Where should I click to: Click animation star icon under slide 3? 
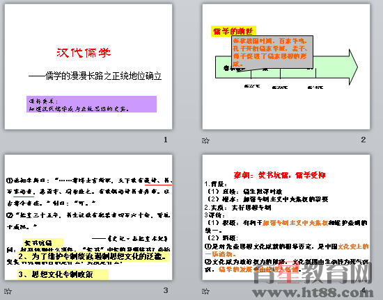coord(8,291)
